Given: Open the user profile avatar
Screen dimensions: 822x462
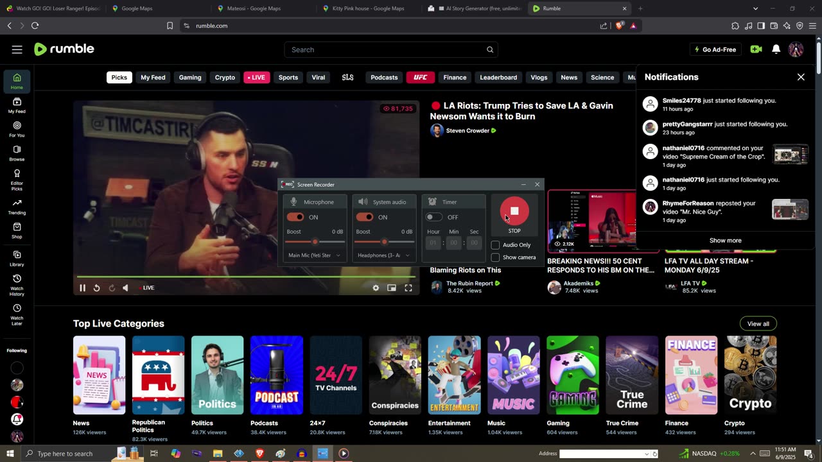Looking at the screenshot, I should [x=796, y=49].
